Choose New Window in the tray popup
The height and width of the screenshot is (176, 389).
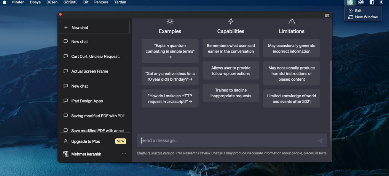click(x=366, y=17)
